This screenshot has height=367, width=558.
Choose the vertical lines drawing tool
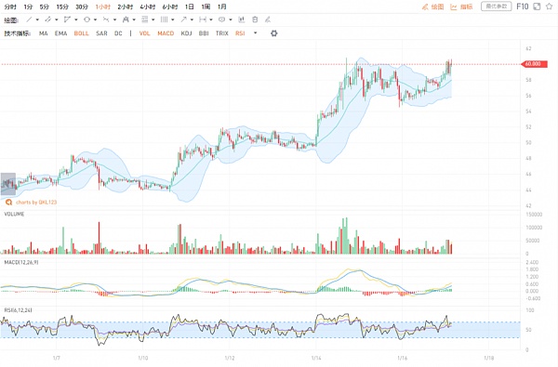(x=164, y=20)
